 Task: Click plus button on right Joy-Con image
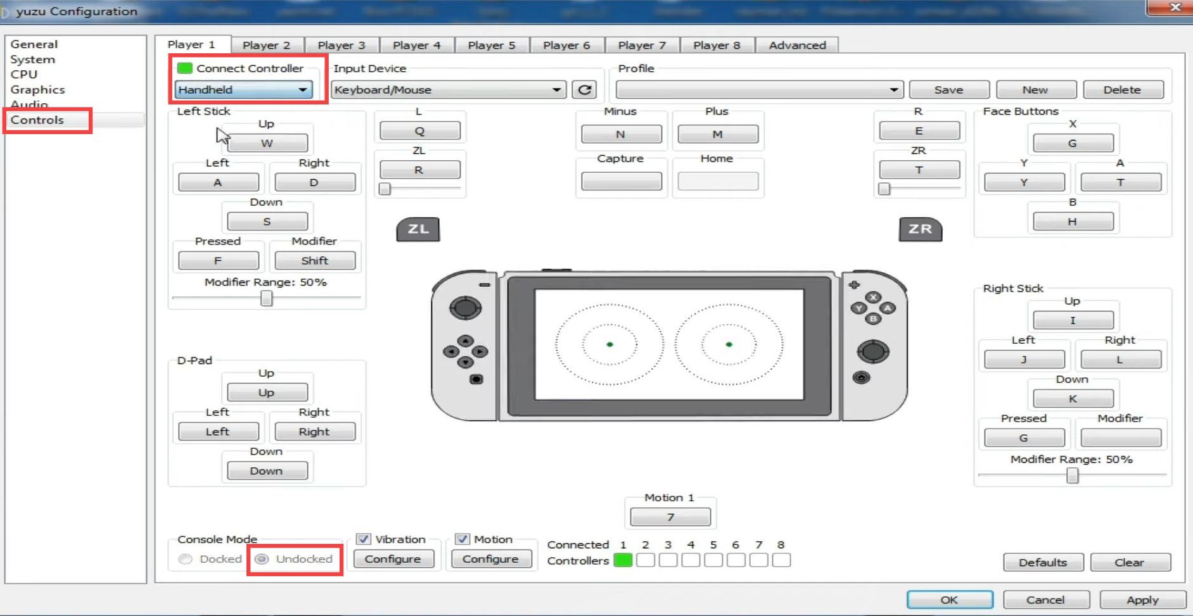854,285
